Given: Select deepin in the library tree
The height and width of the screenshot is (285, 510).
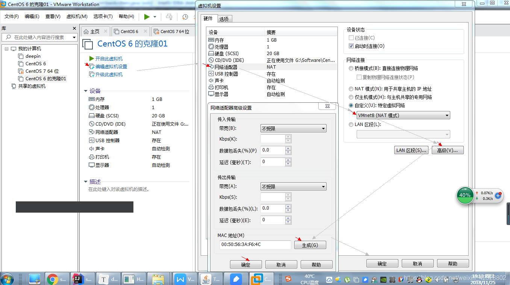Looking at the screenshot, I should point(33,56).
